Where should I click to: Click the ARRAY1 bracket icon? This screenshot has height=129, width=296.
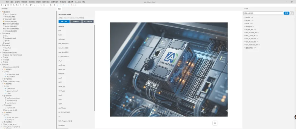[x=4, y=26]
